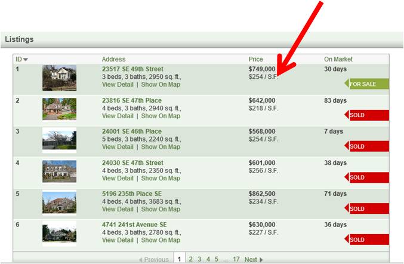The height and width of the screenshot is (264, 404).
Task: Open the 23517 SE 49th Street listing
Action: tap(132, 69)
